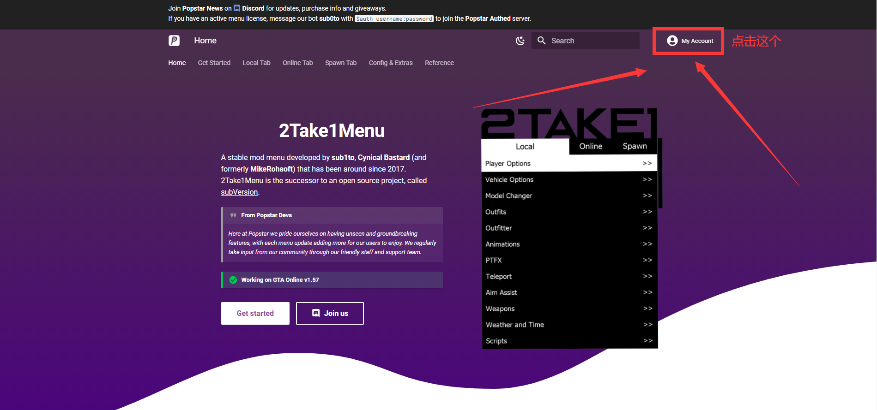Click the Join us button

point(330,313)
